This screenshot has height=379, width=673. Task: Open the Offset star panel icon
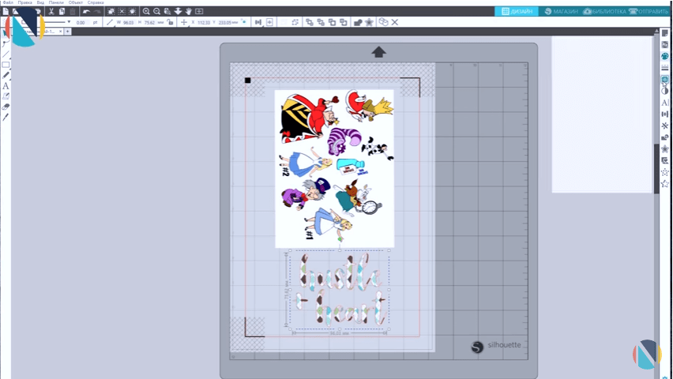(665, 149)
